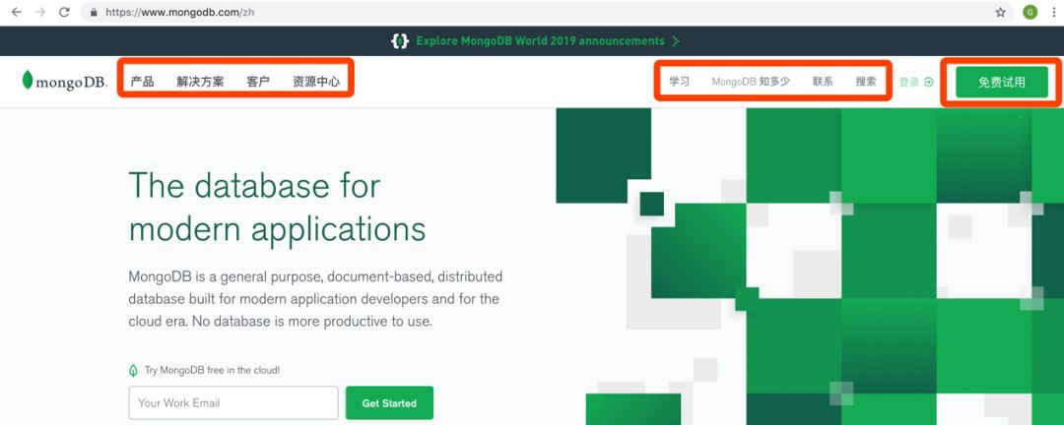
Task: Select 学习 in the top navigation
Action: click(x=679, y=82)
